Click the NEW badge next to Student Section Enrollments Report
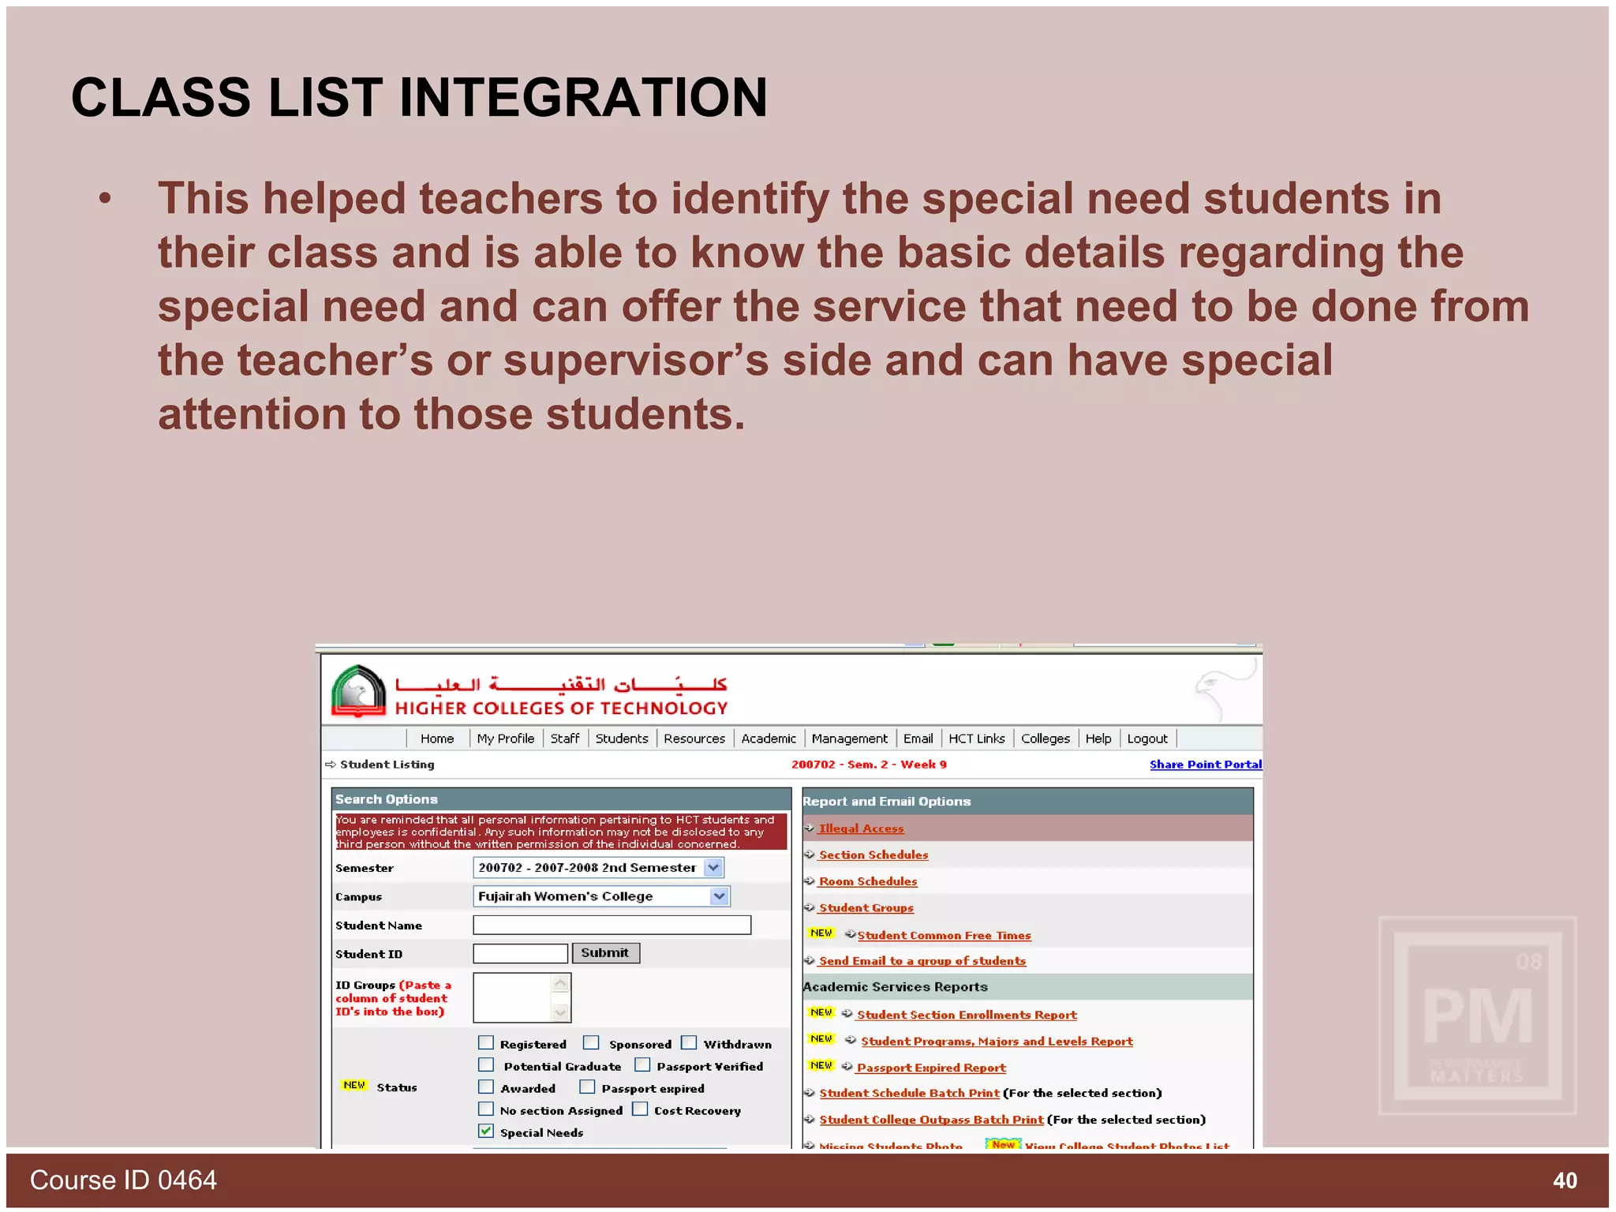The width and height of the screenshot is (1616, 1212). 821,1012
